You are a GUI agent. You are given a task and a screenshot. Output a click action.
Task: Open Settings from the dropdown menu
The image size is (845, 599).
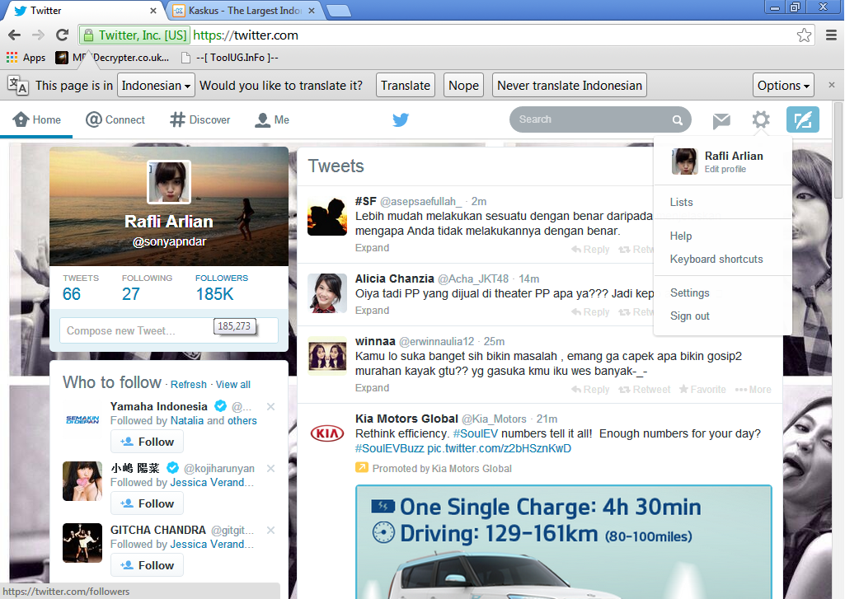(x=689, y=293)
